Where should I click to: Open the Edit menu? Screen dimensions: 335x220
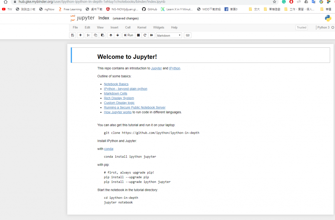coord(87,27)
